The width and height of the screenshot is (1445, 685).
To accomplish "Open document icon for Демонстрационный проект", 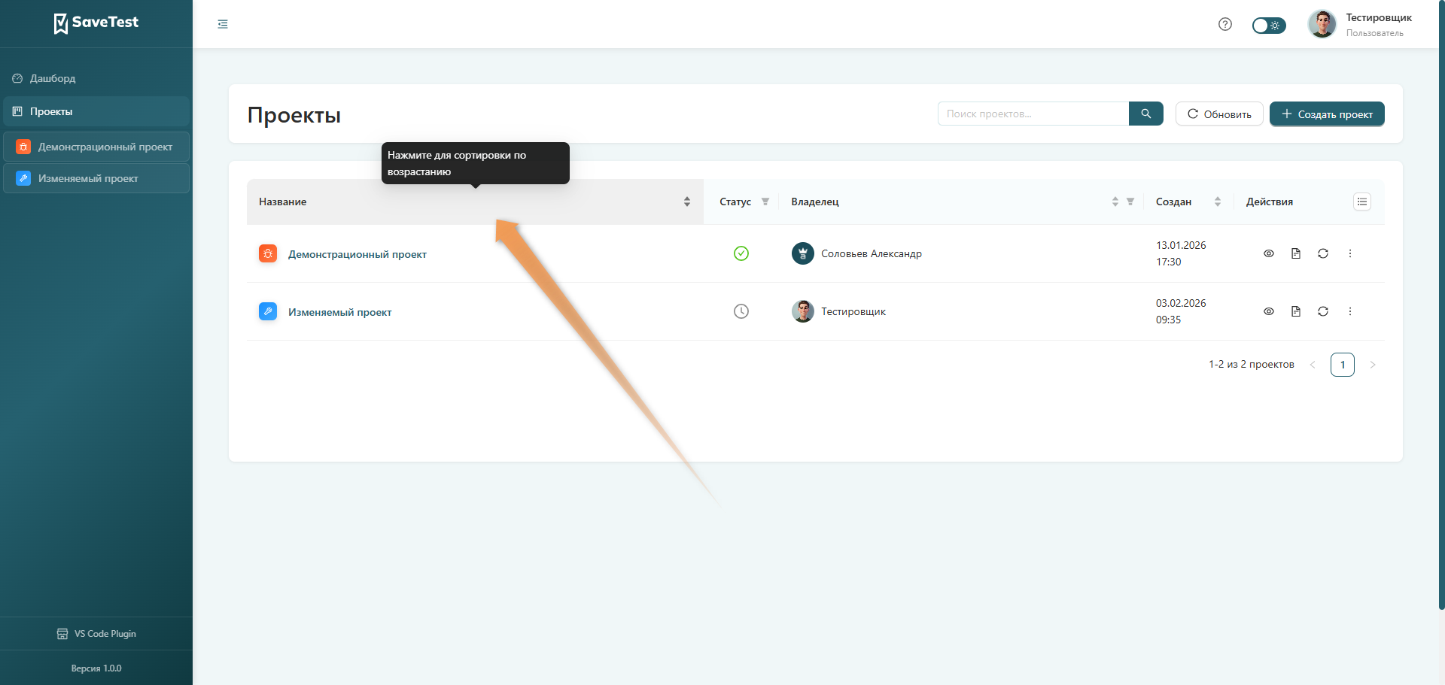I will pos(1295,253).
